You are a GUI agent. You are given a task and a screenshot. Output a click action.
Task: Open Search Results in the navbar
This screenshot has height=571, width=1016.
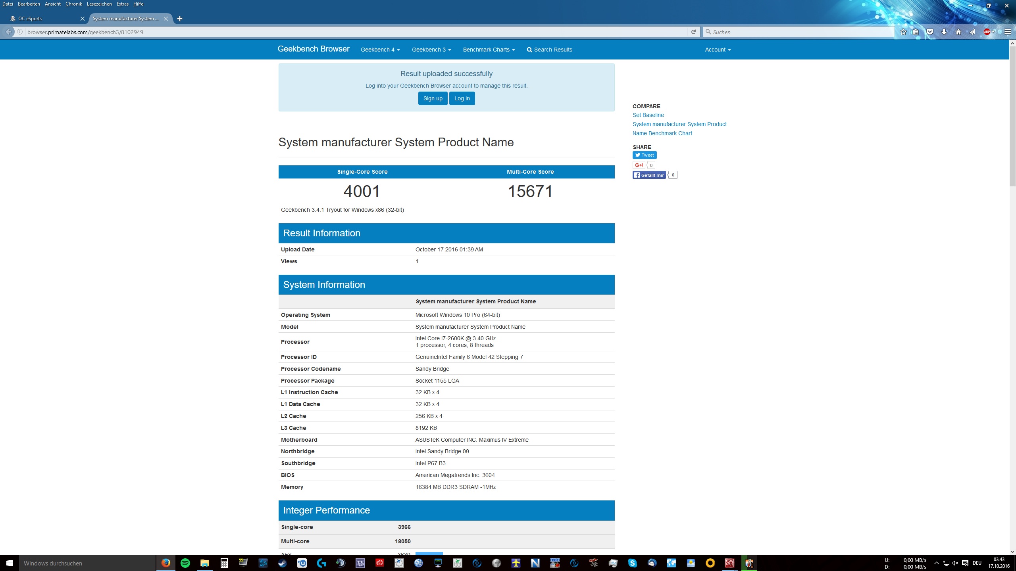coord(549,50)
